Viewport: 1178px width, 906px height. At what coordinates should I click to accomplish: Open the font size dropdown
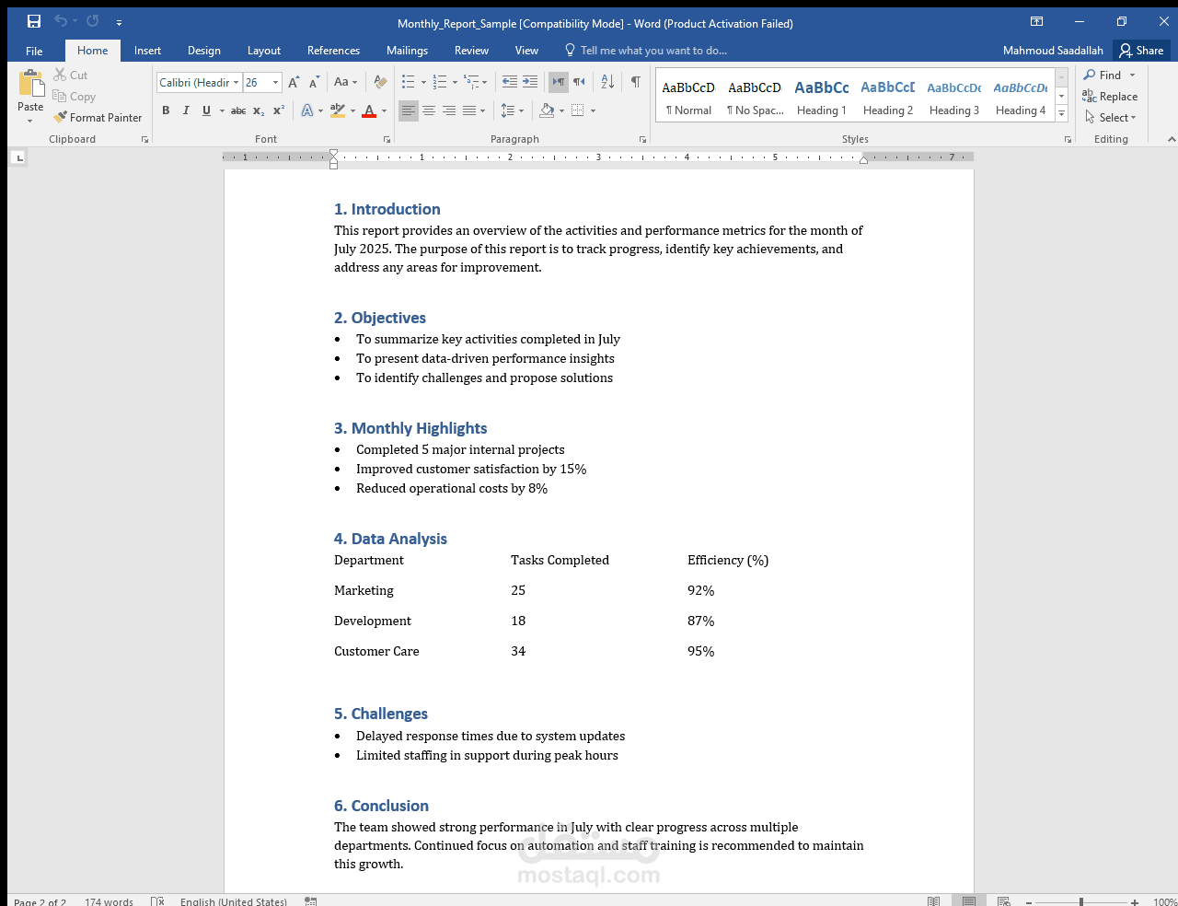(x=275, y=83)
